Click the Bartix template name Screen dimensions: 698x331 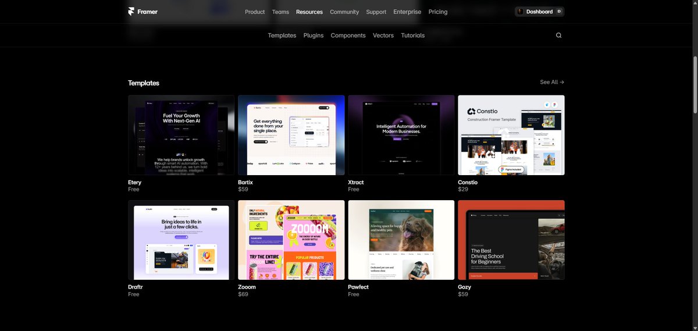[x=245, y=182]
